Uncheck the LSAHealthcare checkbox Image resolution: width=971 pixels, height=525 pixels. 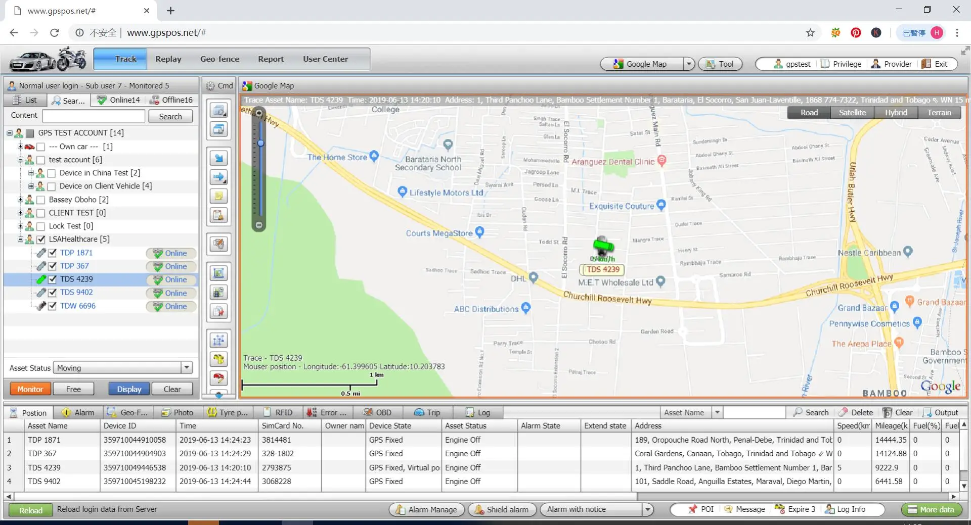41,239
